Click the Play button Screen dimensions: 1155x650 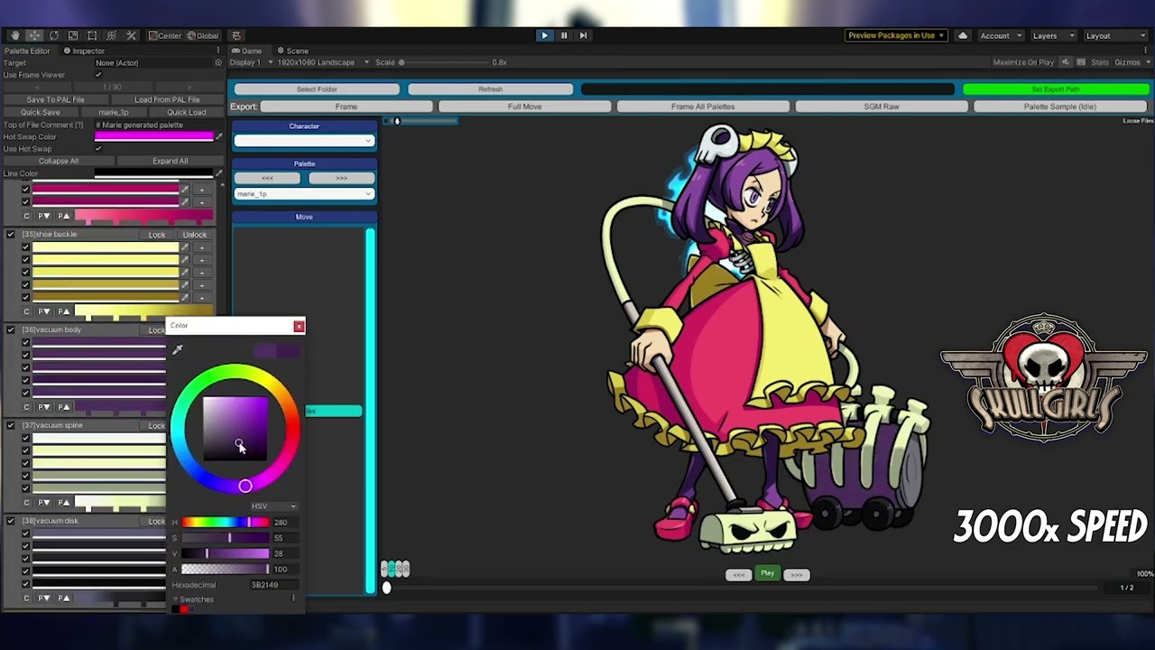tap(544, 35)
